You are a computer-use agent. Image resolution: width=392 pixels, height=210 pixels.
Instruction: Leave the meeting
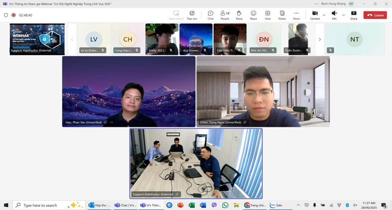[x=375, y=15]
